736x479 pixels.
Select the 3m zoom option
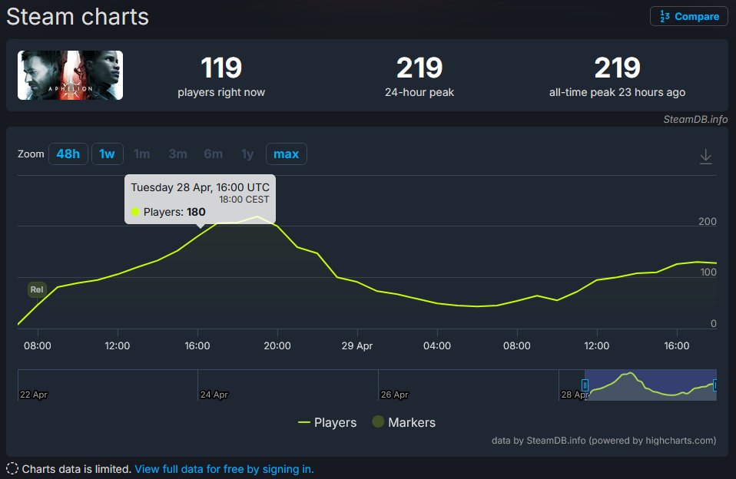(x=178, y=154)
